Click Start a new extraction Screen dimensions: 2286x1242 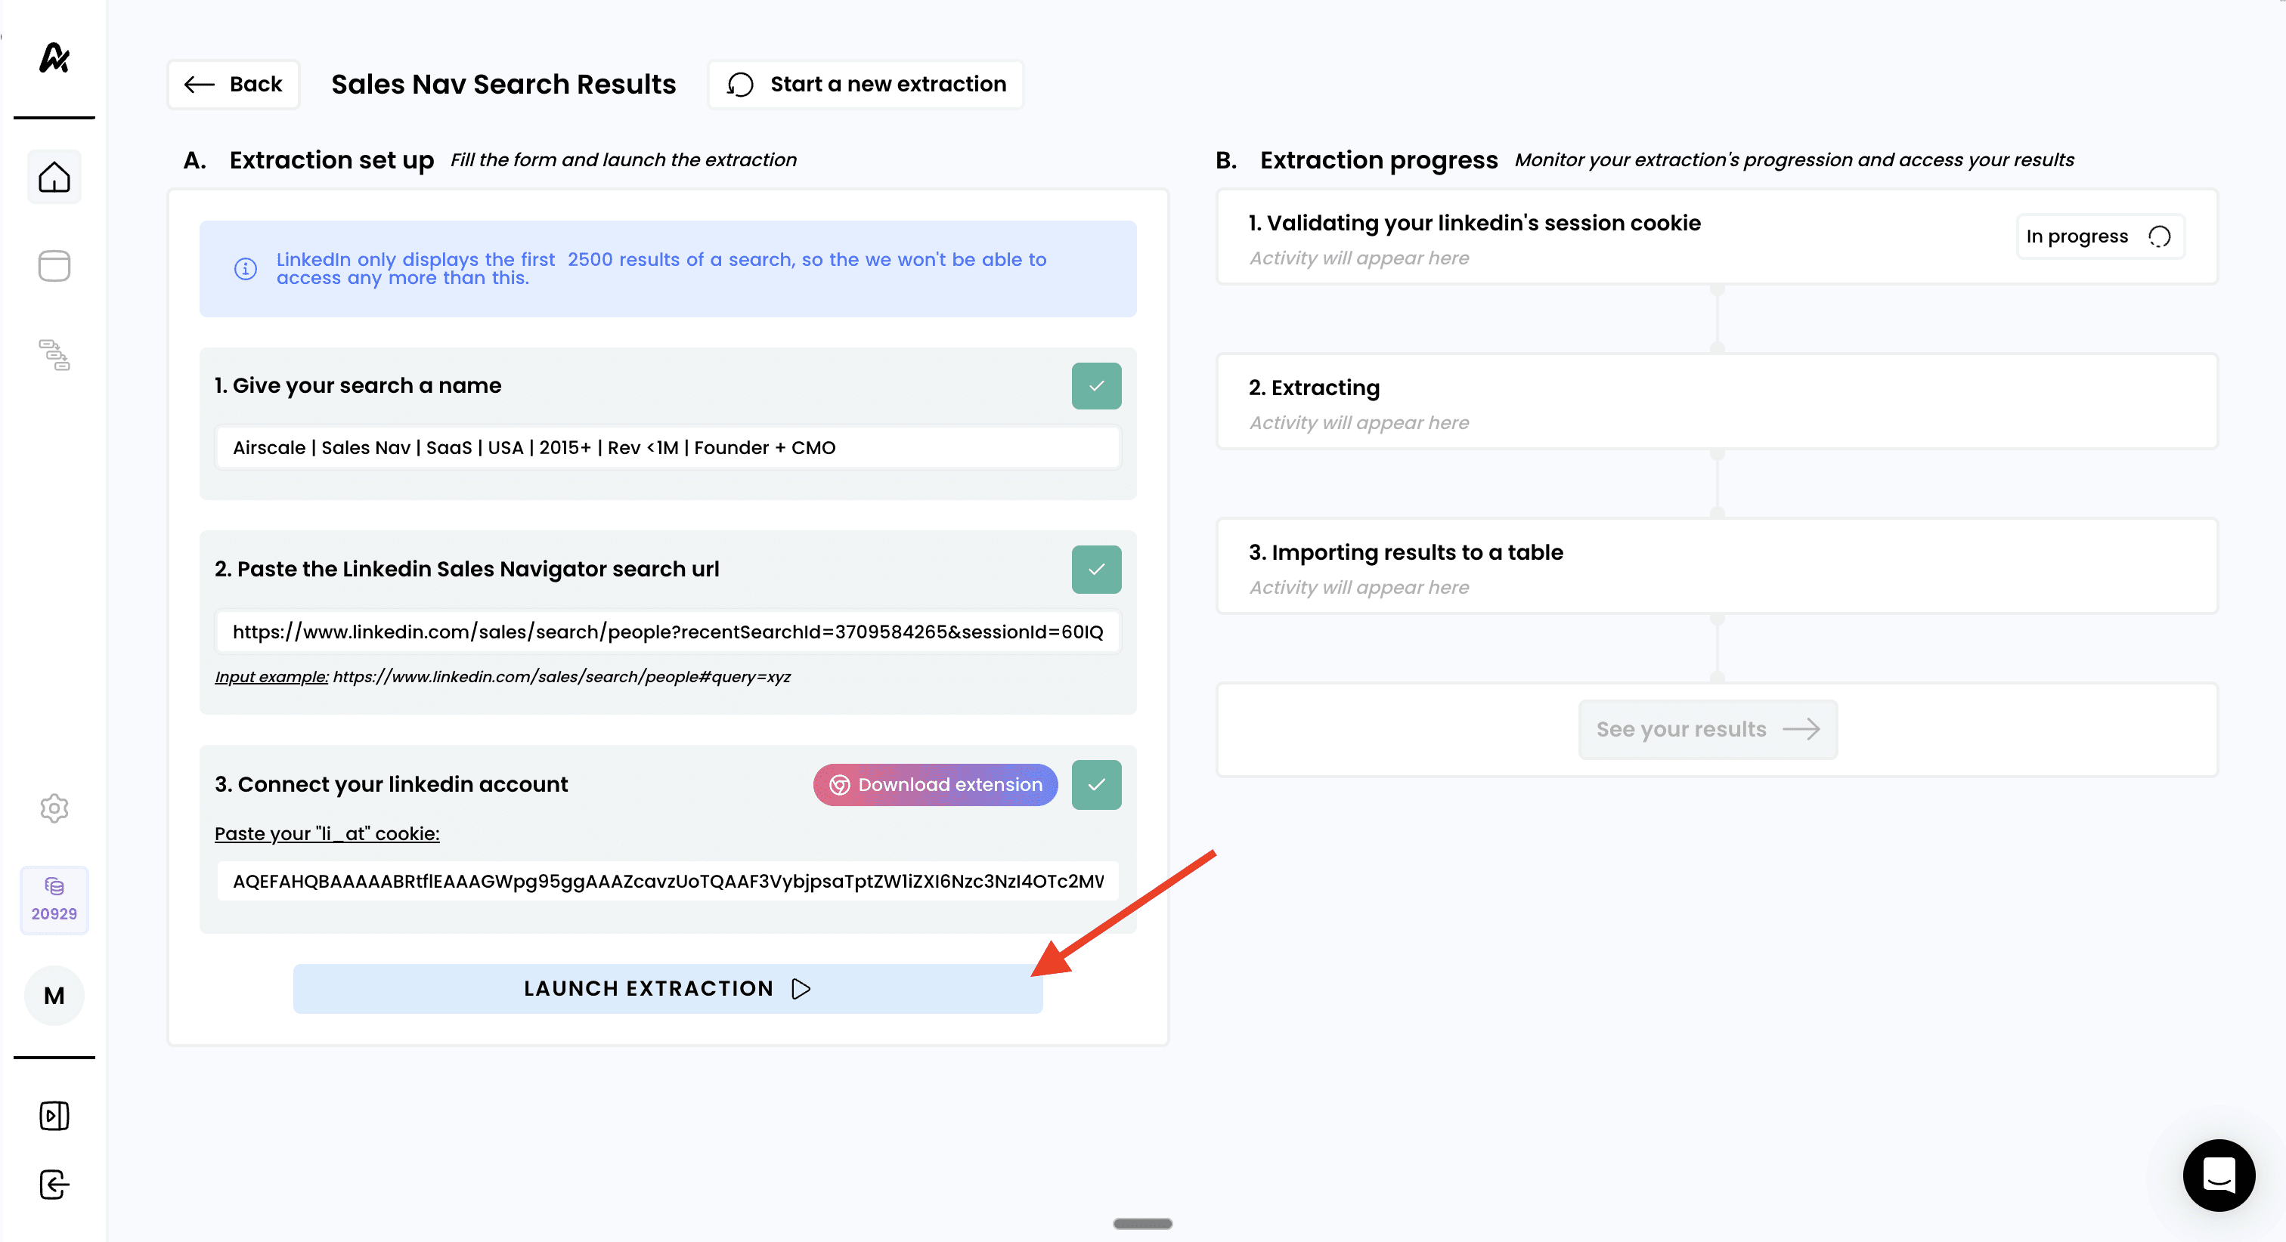point(866,85)
